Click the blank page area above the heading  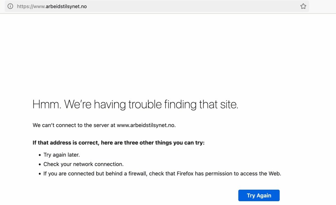point(168,56)
